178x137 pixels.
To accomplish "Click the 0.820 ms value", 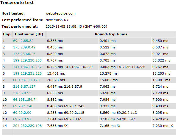I will (55, 54).
